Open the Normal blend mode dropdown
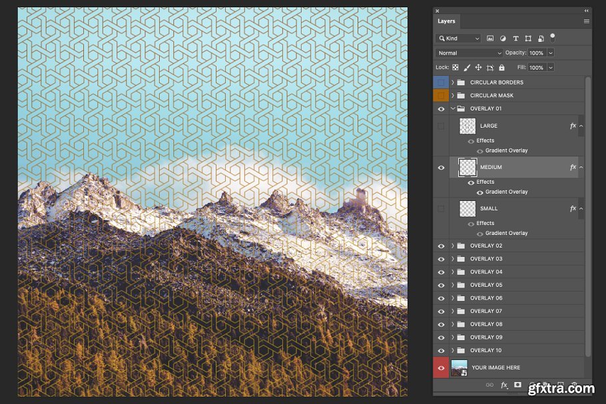 click(469, 53)
